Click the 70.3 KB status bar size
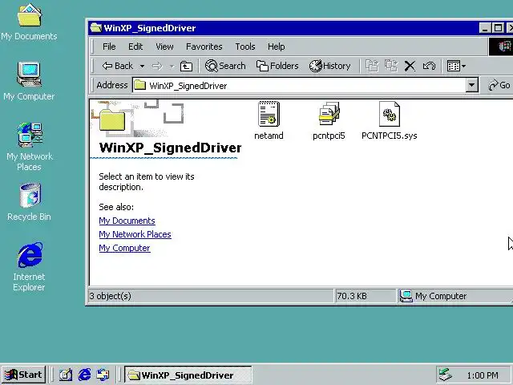The height and width of the screenshot is (385, 513). point(352,296)
